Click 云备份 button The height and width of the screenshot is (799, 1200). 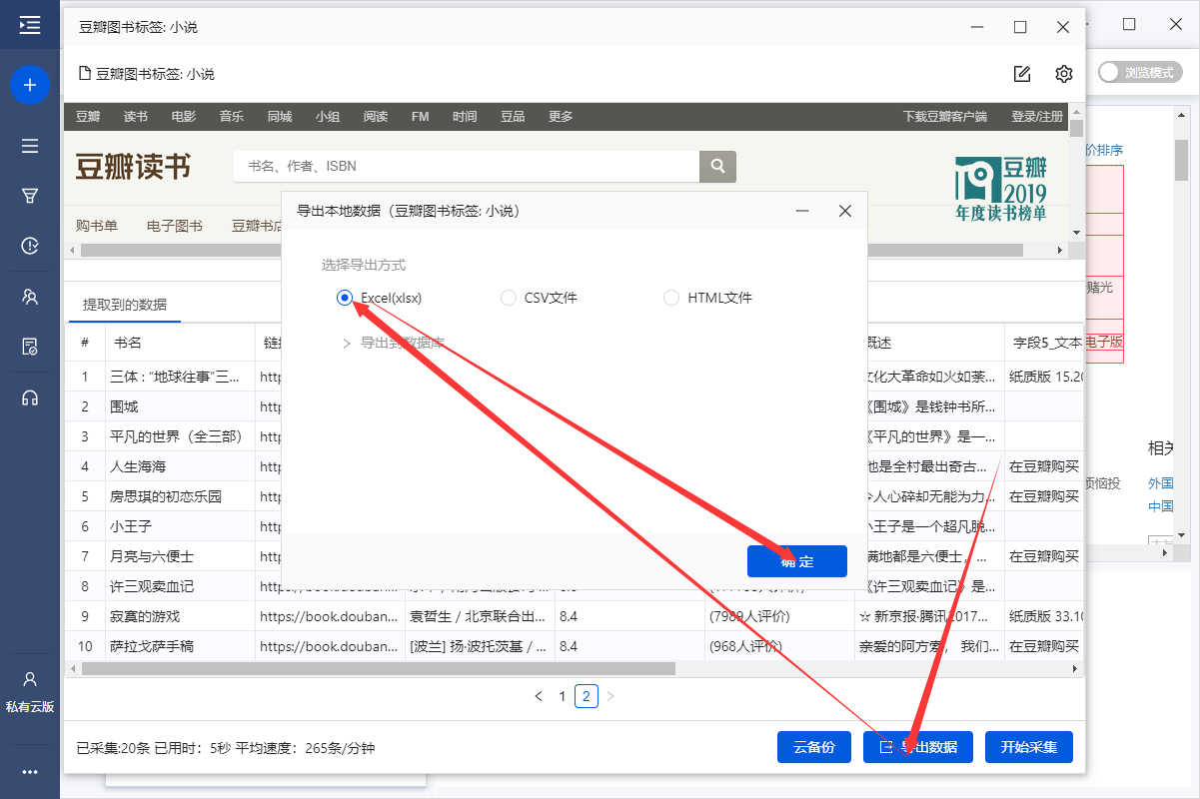coord(814,747)
